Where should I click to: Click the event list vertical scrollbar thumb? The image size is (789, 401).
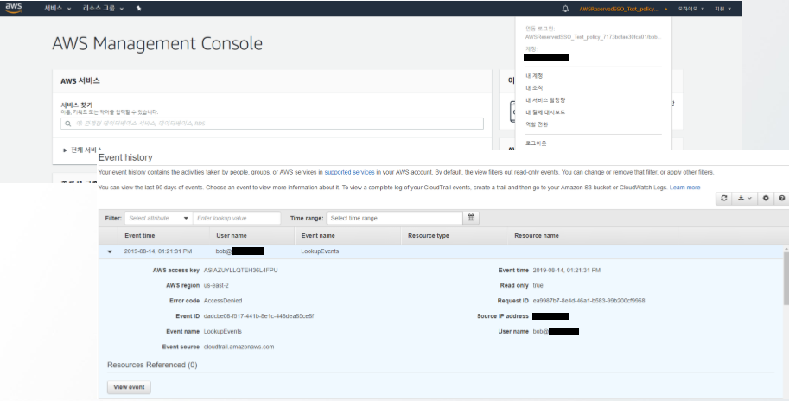(786, 278)
